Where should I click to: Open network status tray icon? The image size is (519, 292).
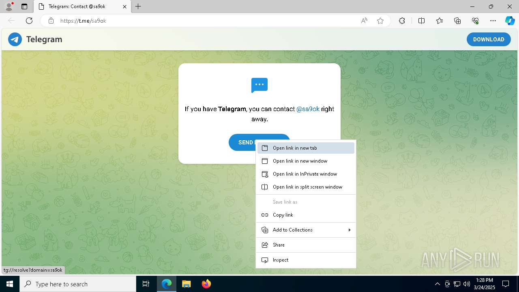(457, 284)
